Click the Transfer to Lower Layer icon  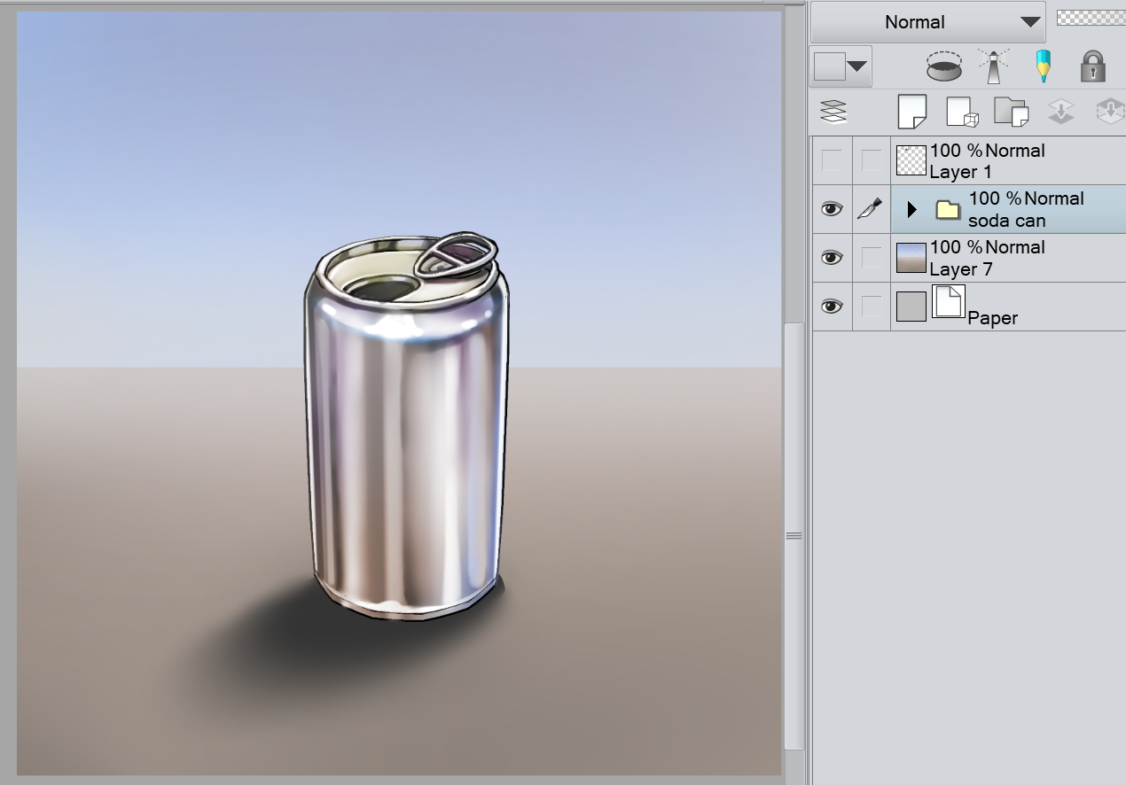coord(1060,112)
